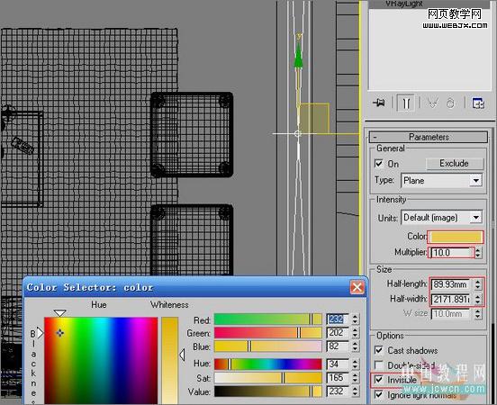The width and height of the screenshot is (497, 405).
Task: Click the light Color swatch
Action: point(456,237)
